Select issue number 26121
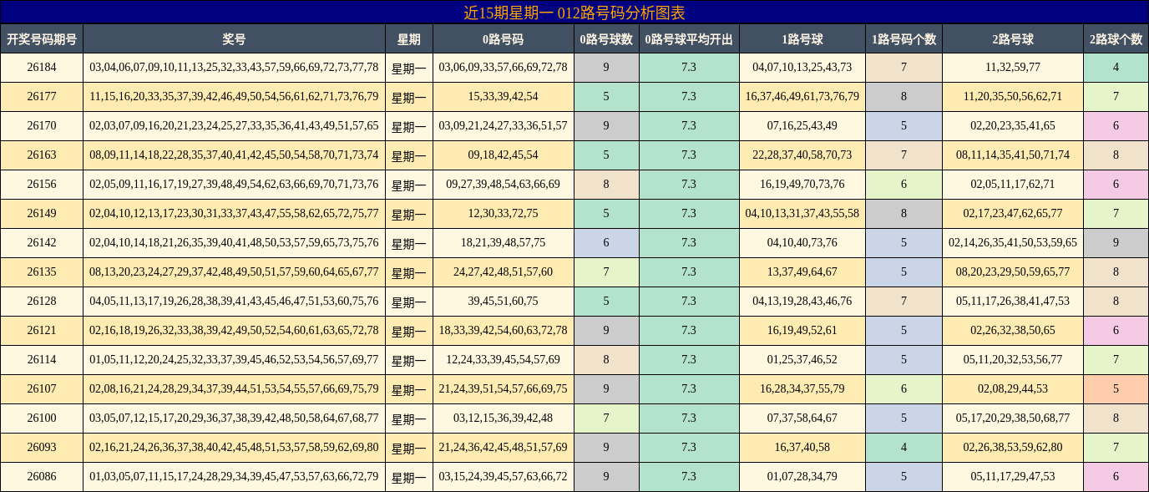The width and height of the screenshot is (1149, 492). pyautogui.click(x=42, y=331)
